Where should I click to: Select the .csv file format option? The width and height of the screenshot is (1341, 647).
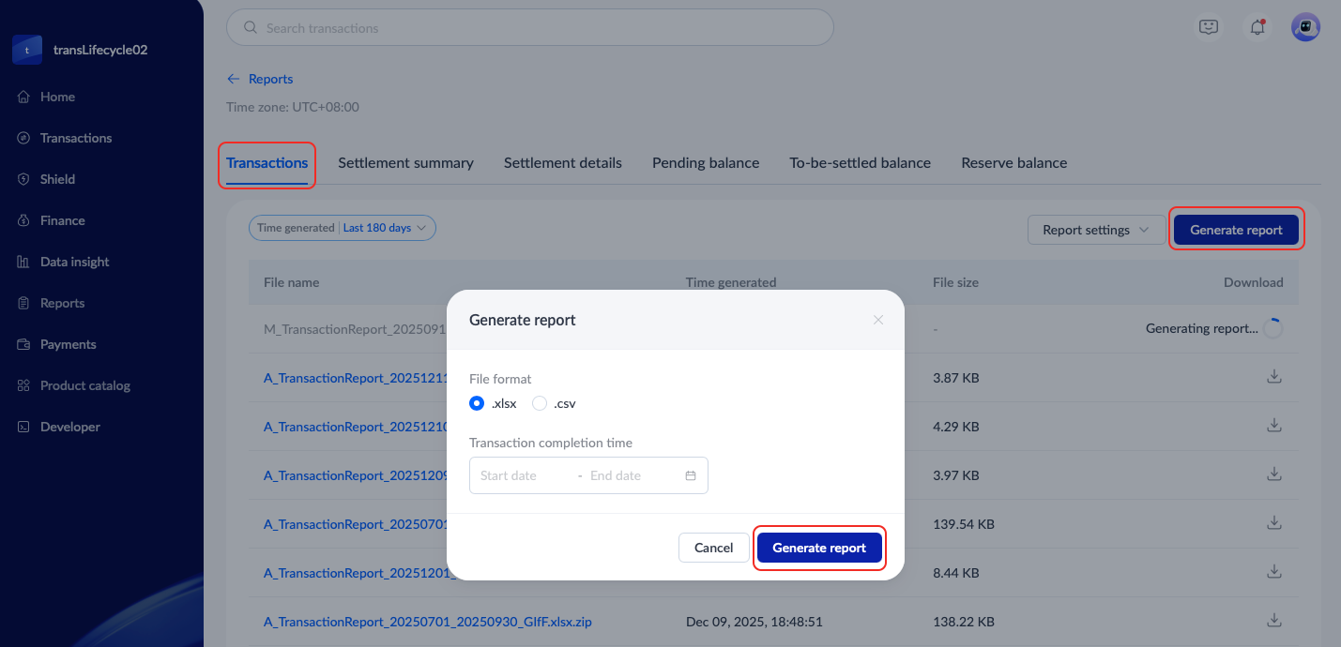click(x=540, y=403)
